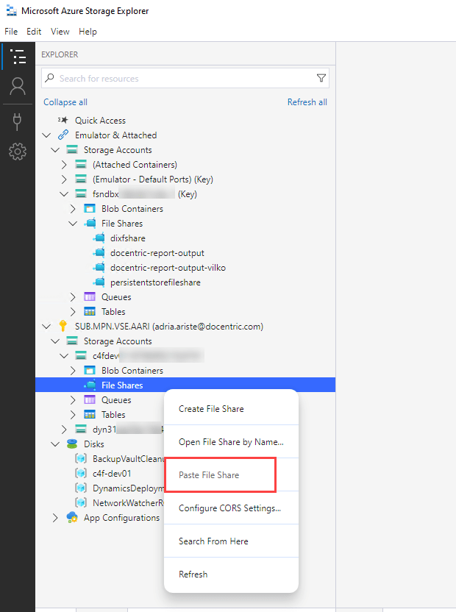Collapse the fsndbx storage account

coord(64,194)
